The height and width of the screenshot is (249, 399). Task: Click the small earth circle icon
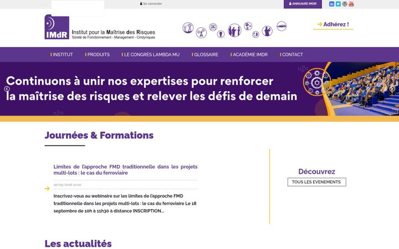coord(255,34)
